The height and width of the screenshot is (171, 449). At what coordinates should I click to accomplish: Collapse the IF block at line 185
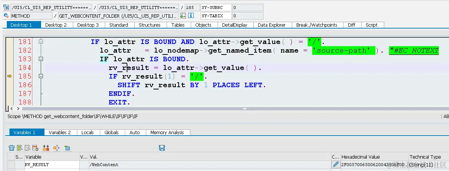pyautogui.click(x=41, y=76)
